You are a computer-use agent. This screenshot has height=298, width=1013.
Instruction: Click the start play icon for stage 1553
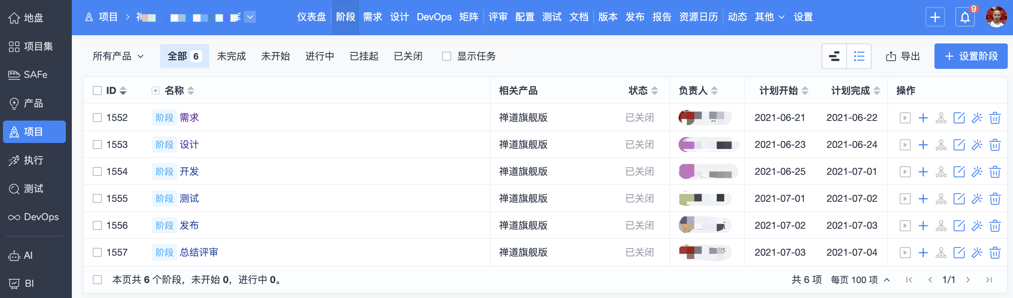[905, 145]
